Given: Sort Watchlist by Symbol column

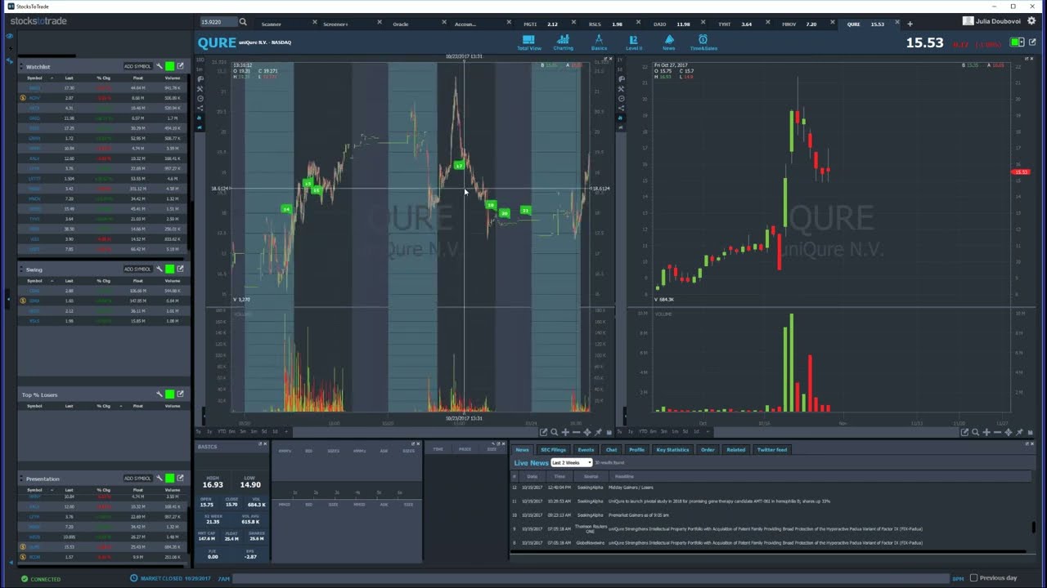Looking at the screenshot, I should pyautogui.click(x=34, y=78).
